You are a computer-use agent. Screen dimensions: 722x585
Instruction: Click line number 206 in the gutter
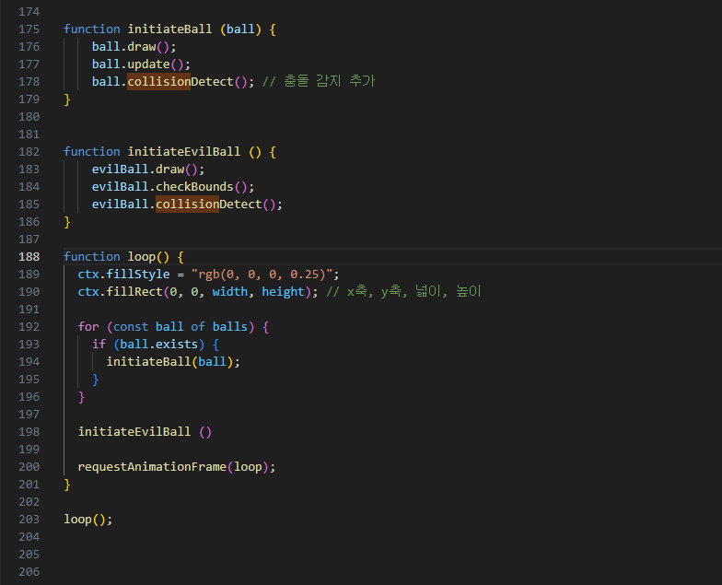coord(29,571)
